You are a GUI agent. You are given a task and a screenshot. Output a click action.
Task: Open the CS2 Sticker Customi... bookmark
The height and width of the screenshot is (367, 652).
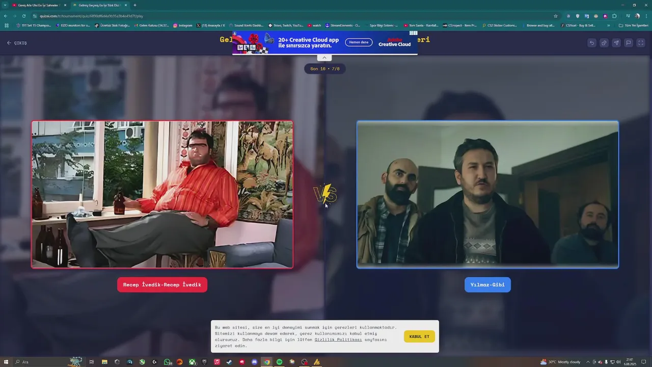click(x=500, y=25)
